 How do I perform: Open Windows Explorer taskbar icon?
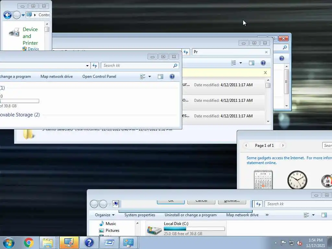pyautogui.click(x=48, y=243)
